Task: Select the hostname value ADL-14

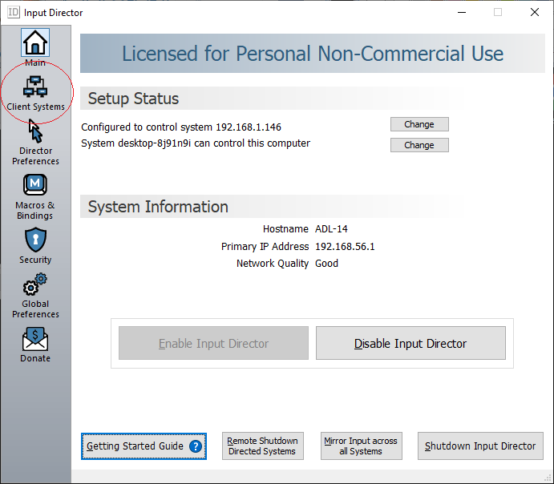Action: [331, 229]
